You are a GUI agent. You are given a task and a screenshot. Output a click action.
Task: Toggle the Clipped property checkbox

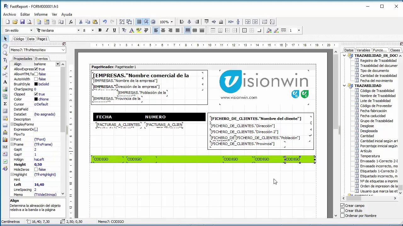click(36, 94)
